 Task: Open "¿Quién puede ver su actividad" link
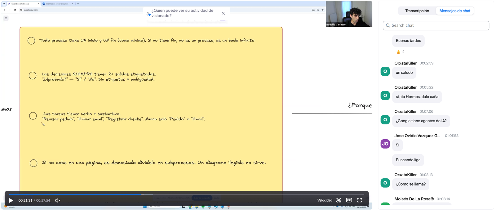(182, 13)
